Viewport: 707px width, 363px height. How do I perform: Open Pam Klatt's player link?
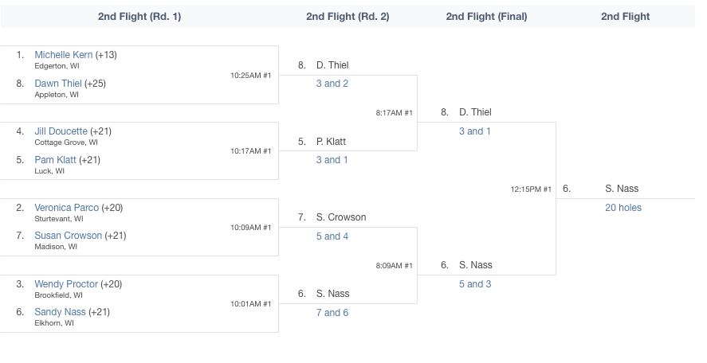tap(56, 160)
